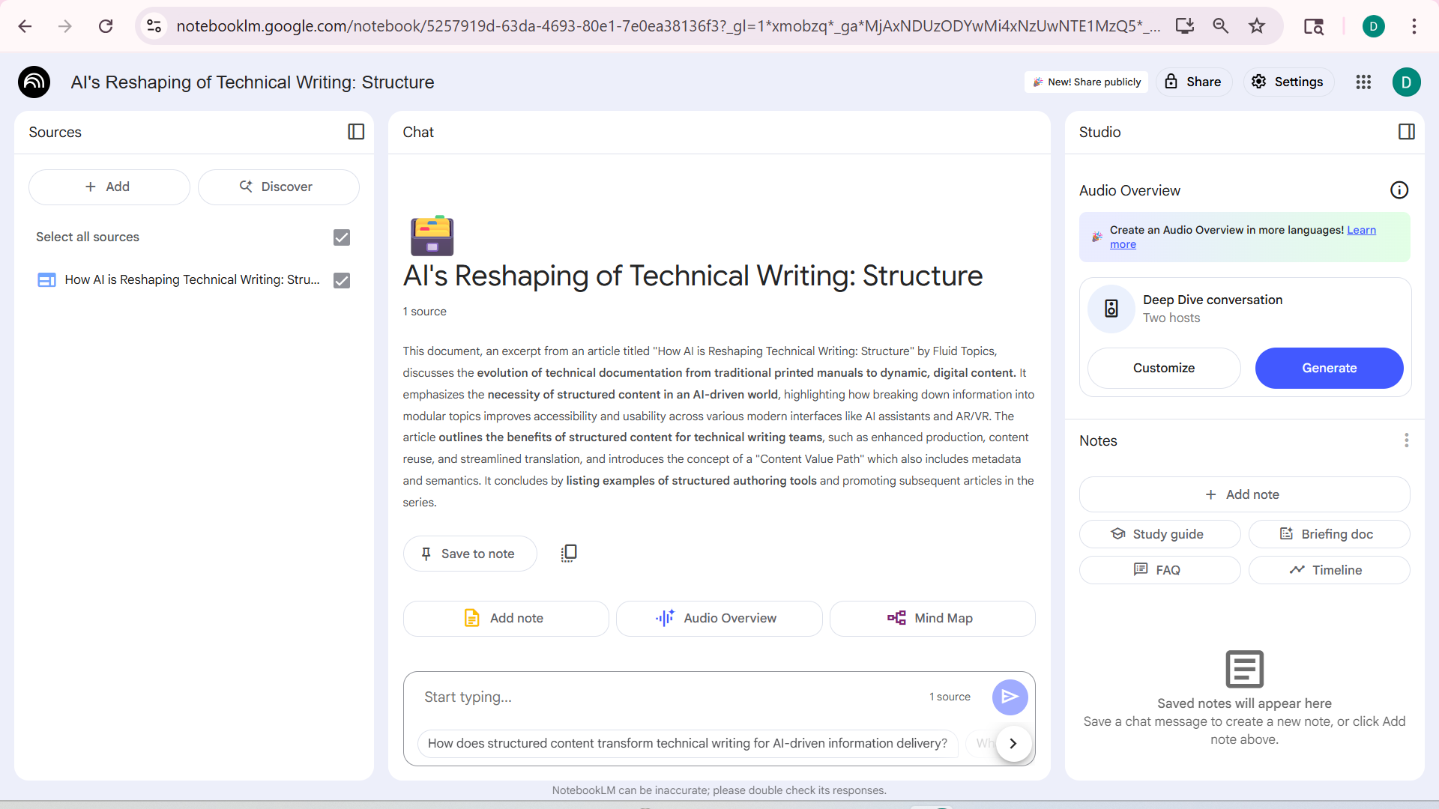Uncheck How AI is Reshaping source checkbox

[x=342, y=280]
